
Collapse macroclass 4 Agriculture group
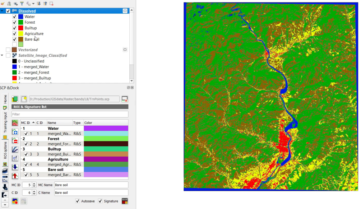[22, 159]
